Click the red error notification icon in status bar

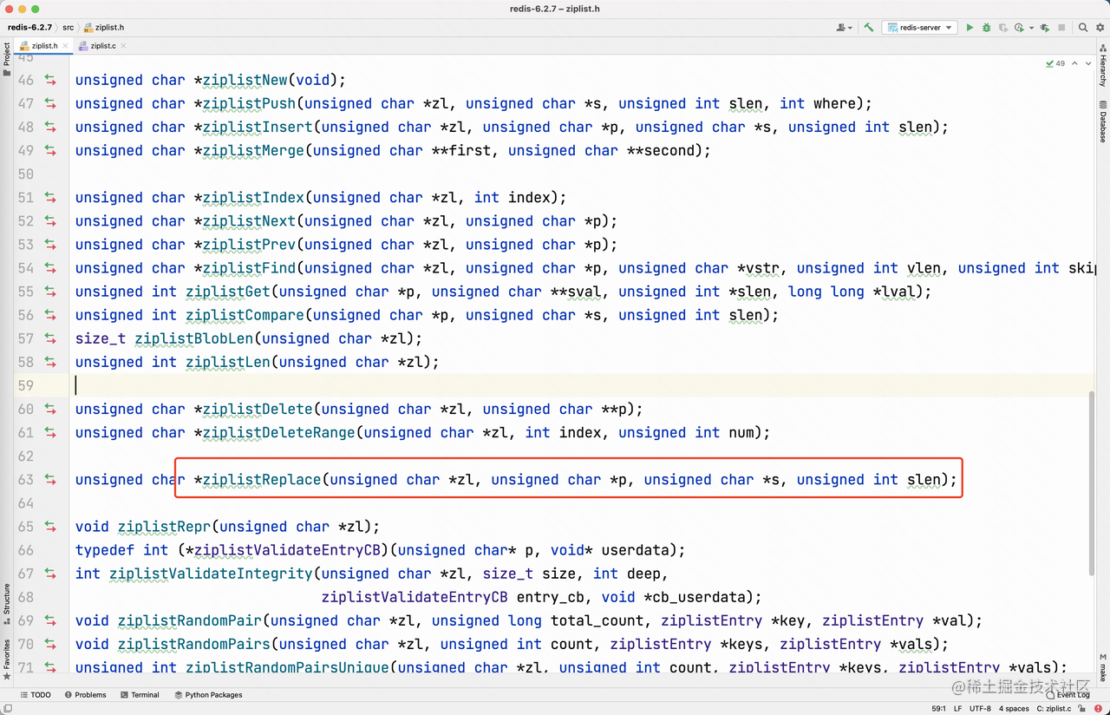click(1099, 709)
